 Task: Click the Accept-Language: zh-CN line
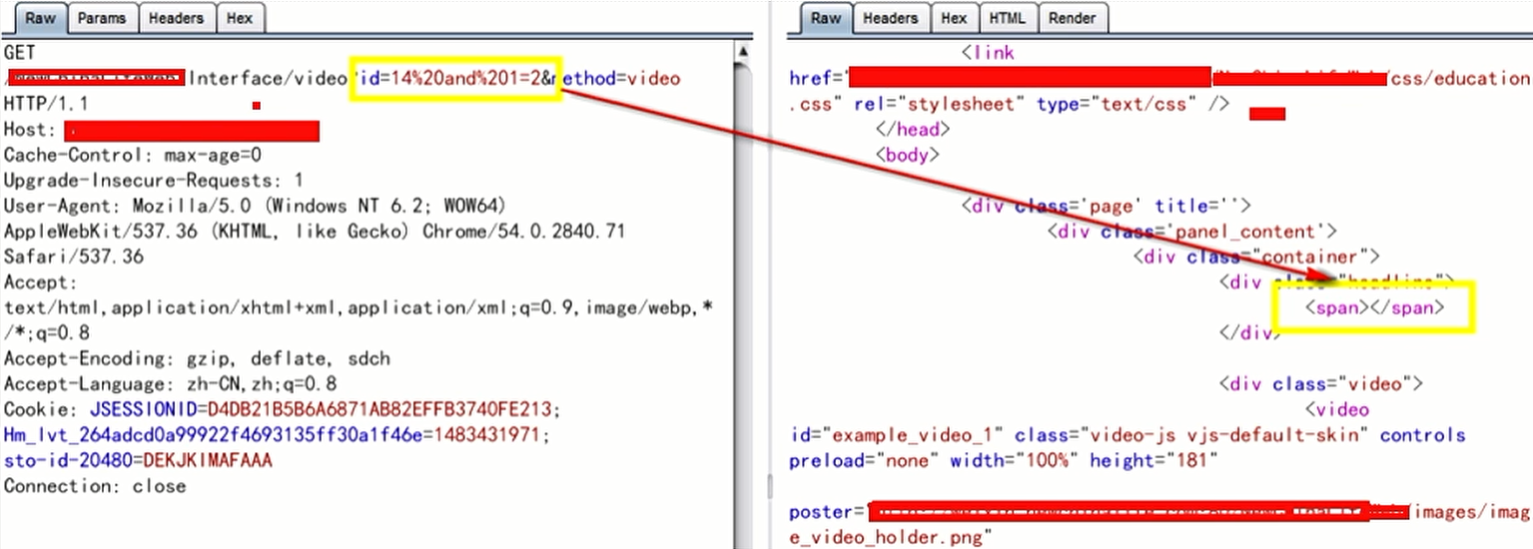[x=170, y=384]
